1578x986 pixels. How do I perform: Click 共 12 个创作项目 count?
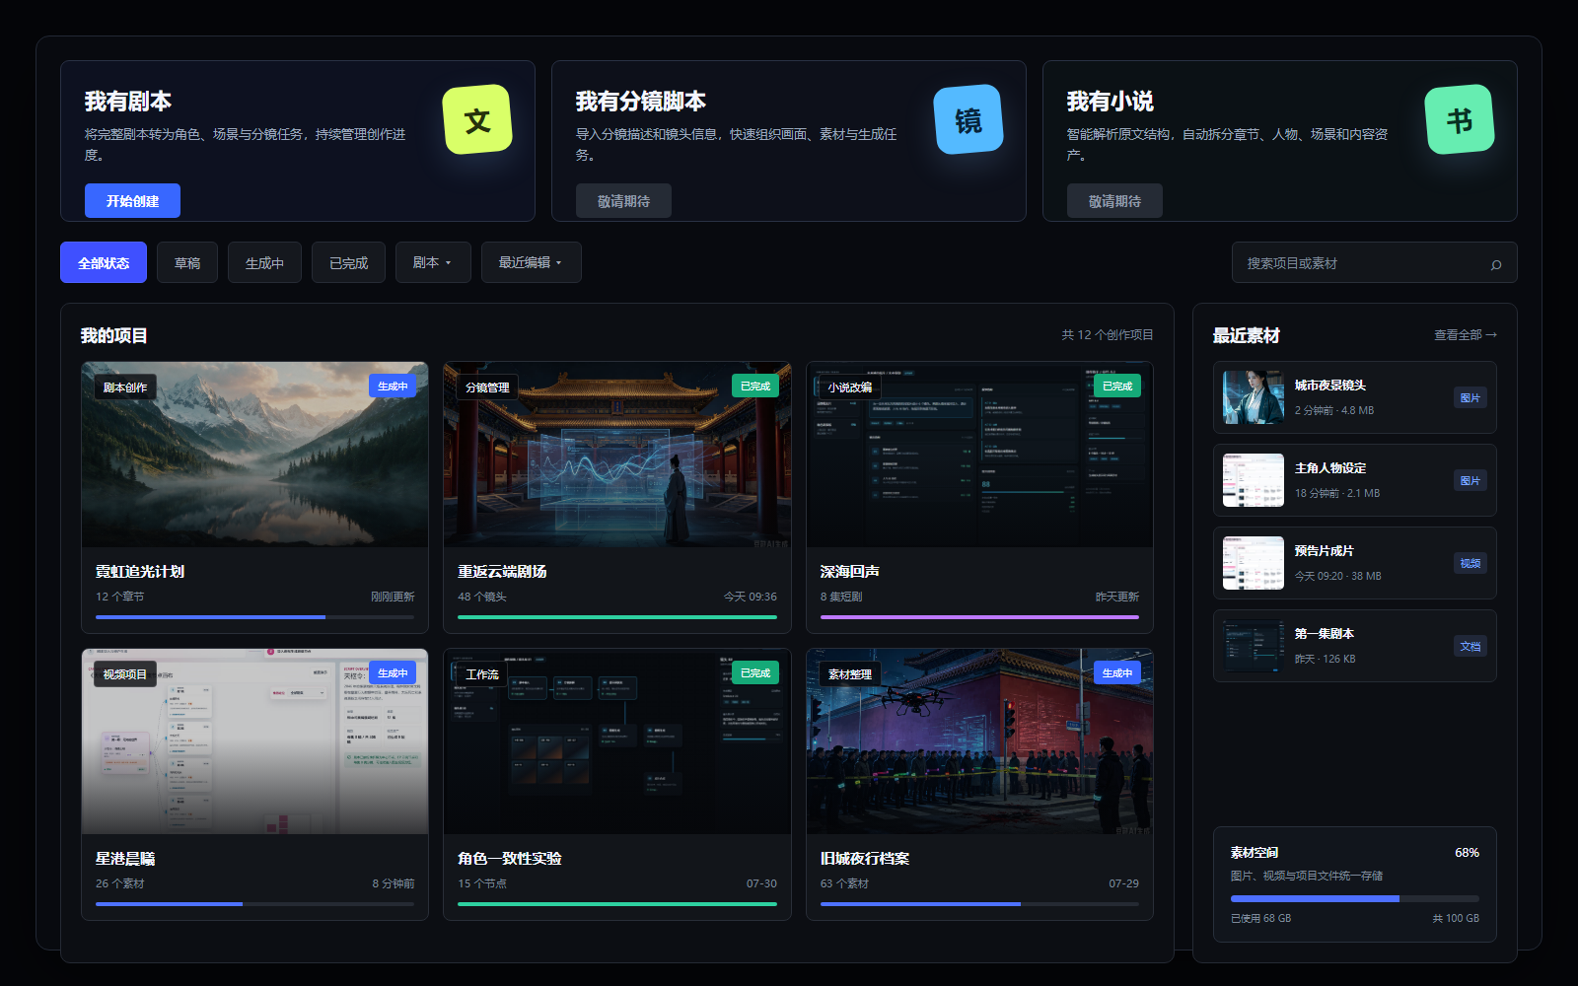[x=1108, y=335]
